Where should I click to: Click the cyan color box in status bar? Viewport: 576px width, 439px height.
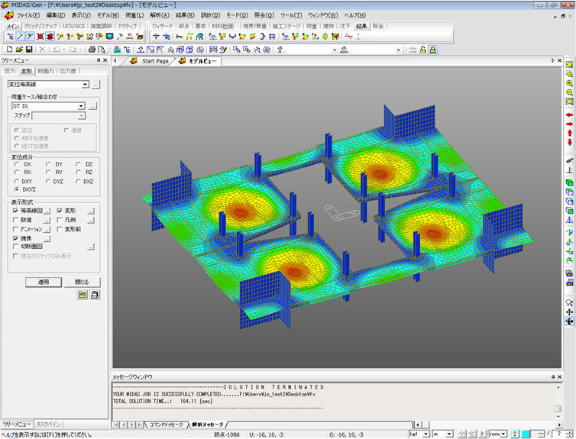tap(526, 434)
